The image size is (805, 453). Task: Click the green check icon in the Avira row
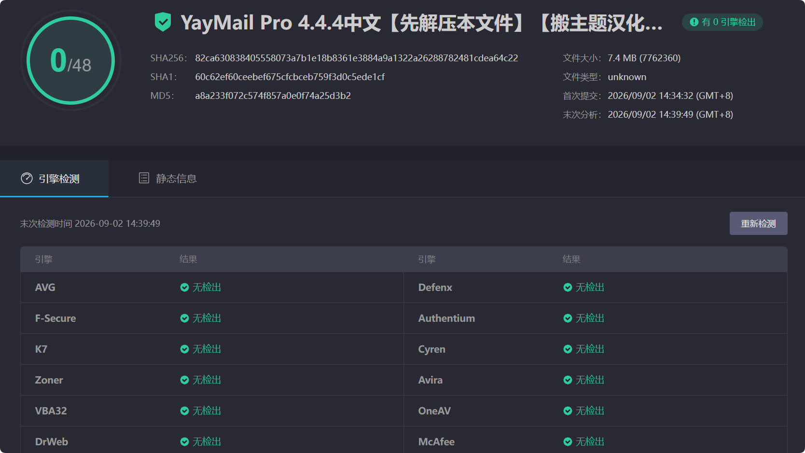(568, 380)
